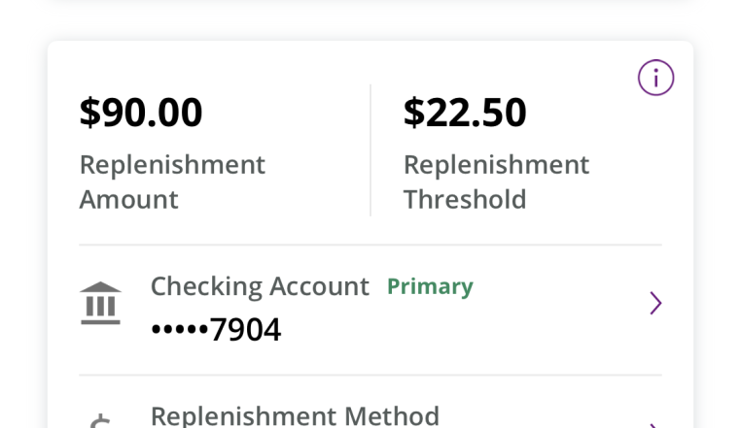Tap the Replenishment Amount label
This screenshot has width=741, height=428.
click(x=172, y=181)
